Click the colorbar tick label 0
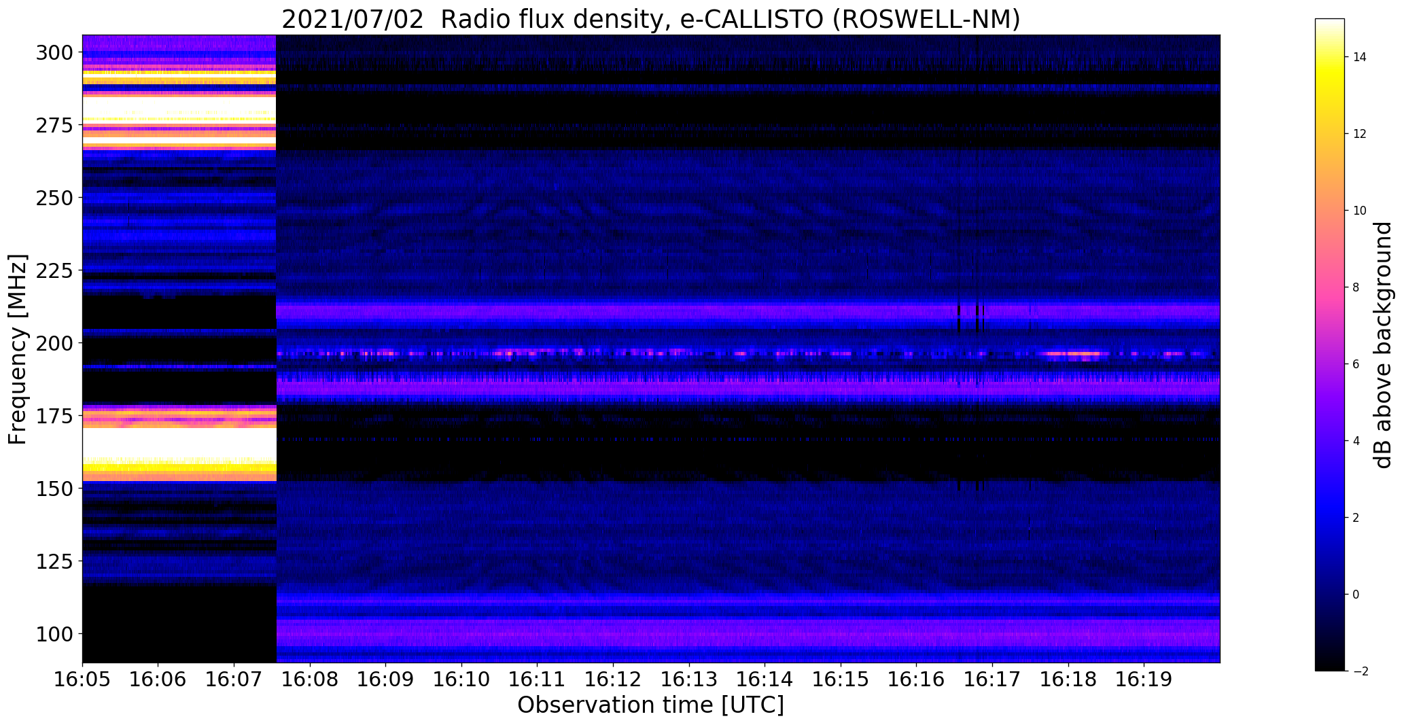The image size is (1404, 725). pyautogui.click(x=1356, y=595)
